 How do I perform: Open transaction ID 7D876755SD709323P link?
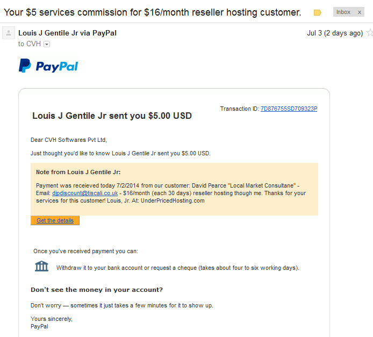289,109
